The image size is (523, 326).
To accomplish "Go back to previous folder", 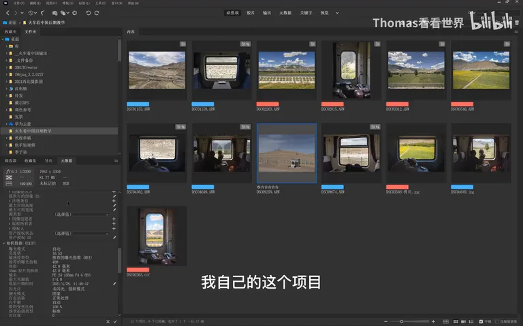I will pos(7,13).
